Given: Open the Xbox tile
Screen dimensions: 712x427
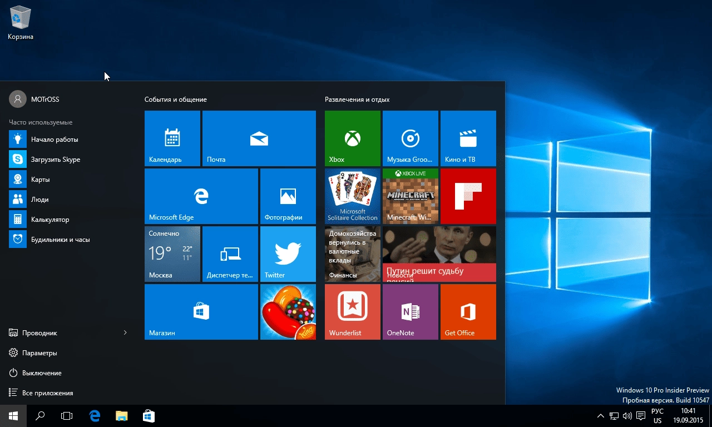Looking at the screenshot, I should click(353, 138).
